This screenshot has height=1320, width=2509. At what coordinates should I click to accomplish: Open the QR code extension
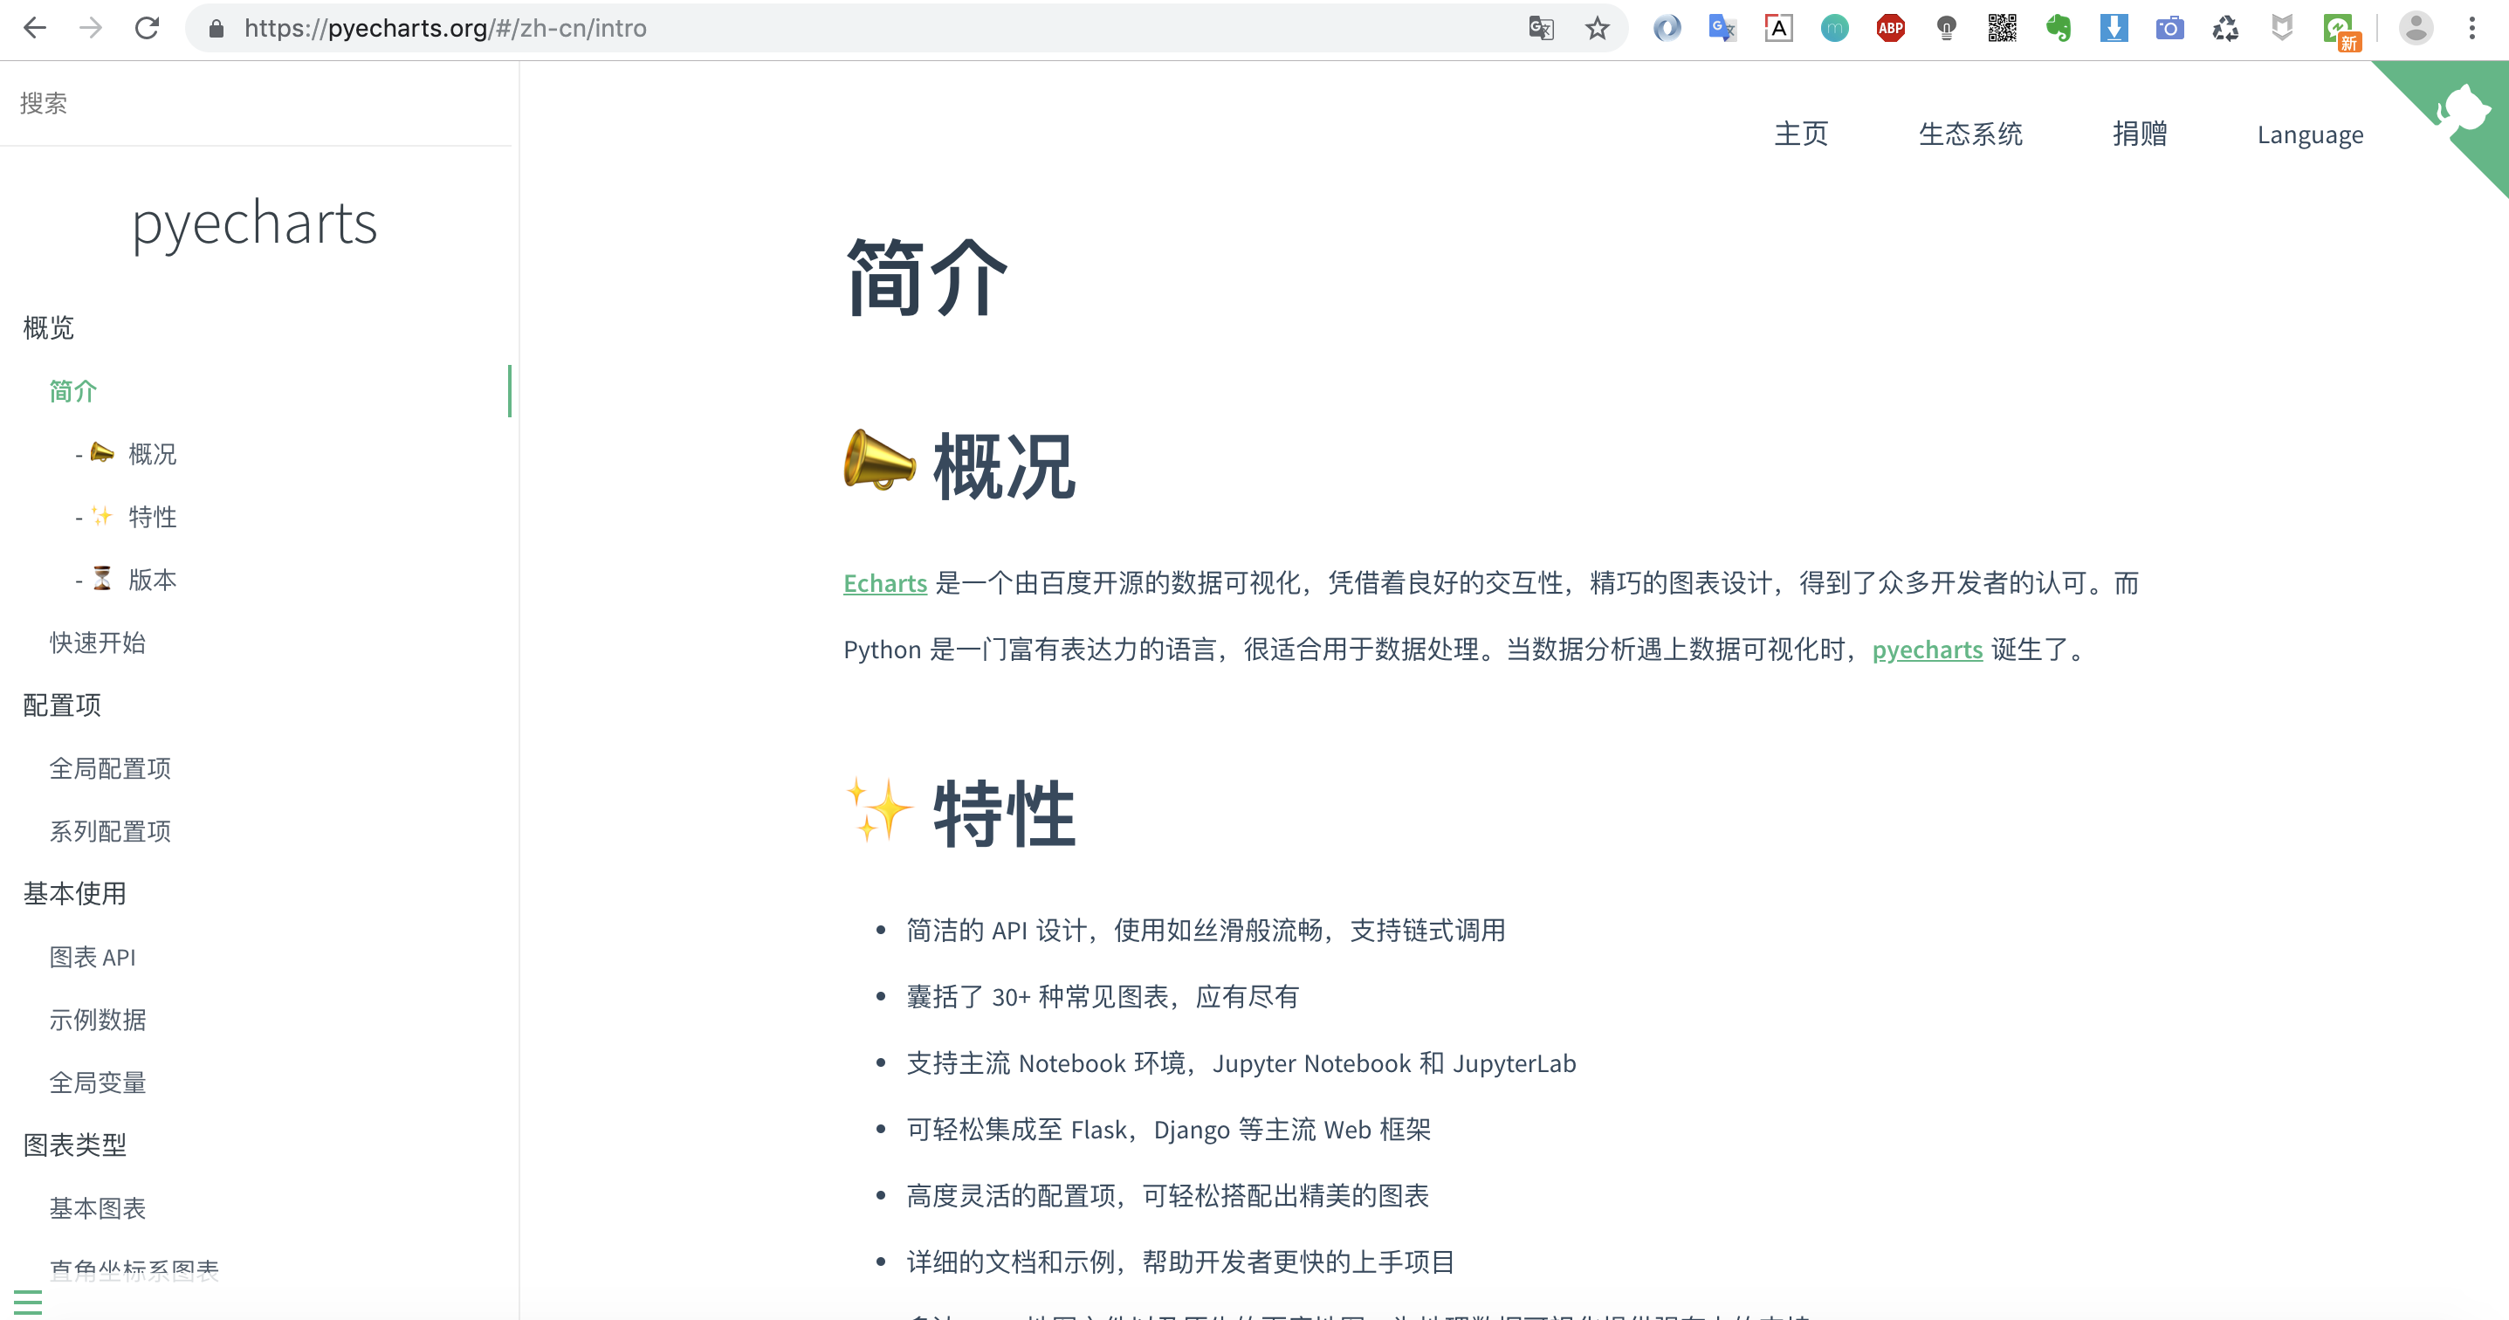click(2002, 28)
